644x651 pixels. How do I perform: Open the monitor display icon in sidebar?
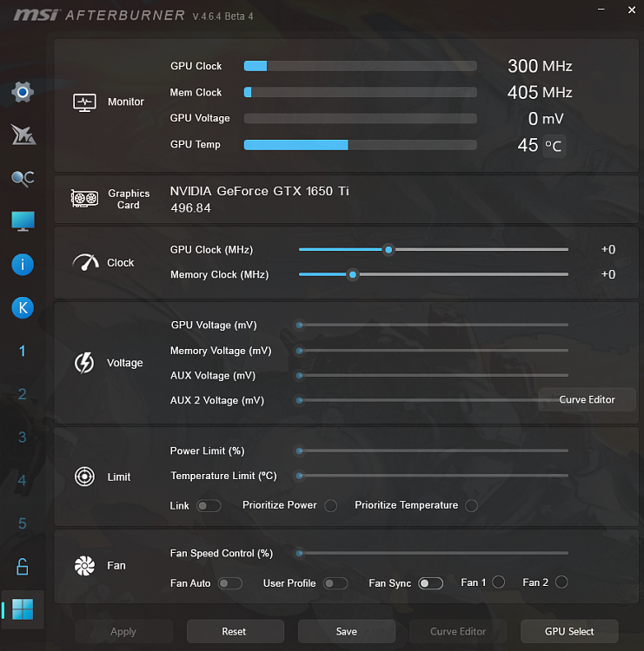(x=23, y=221)
